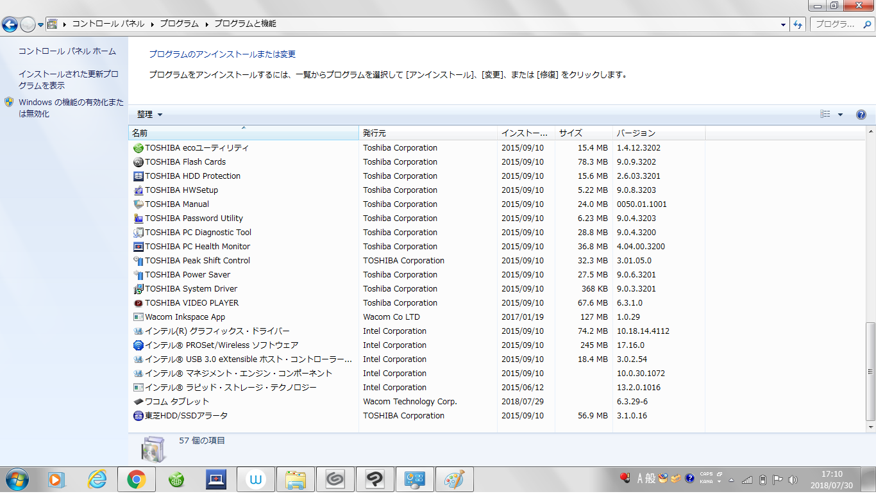Viewport: 876px width, 494px height.
Task: Click the TOSHIBA HWSetup program icon
Action: [x=139, y=190]
